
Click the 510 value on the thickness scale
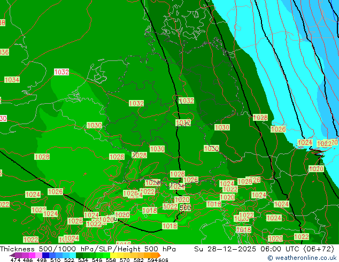(x=56, y=260)
